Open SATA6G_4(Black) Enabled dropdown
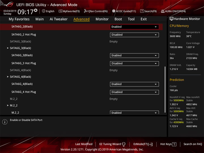The height and width of the screenshot is (153, 204). click(x=134, y=84)
